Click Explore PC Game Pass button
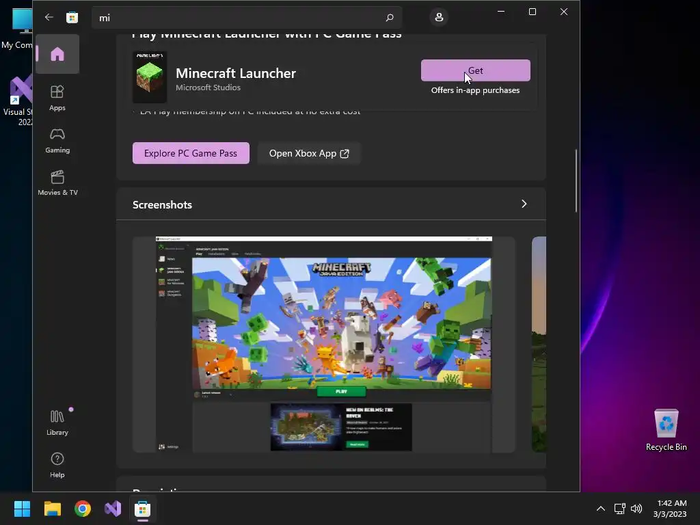This screenshot has height=525, width=700. tap(191, 153)
